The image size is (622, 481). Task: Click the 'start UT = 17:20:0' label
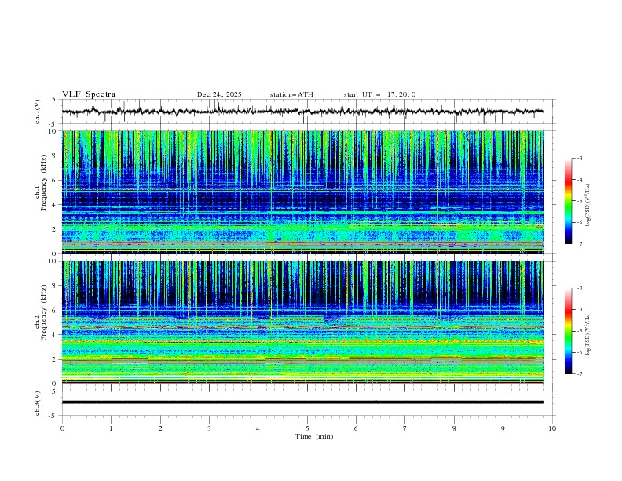(x=379, y=94)
